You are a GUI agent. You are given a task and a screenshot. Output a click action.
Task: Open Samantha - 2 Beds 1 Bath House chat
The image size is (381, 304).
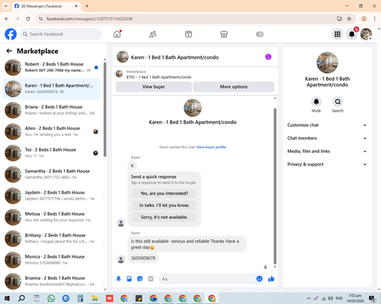pyautogui.click(x=52, y=174)
